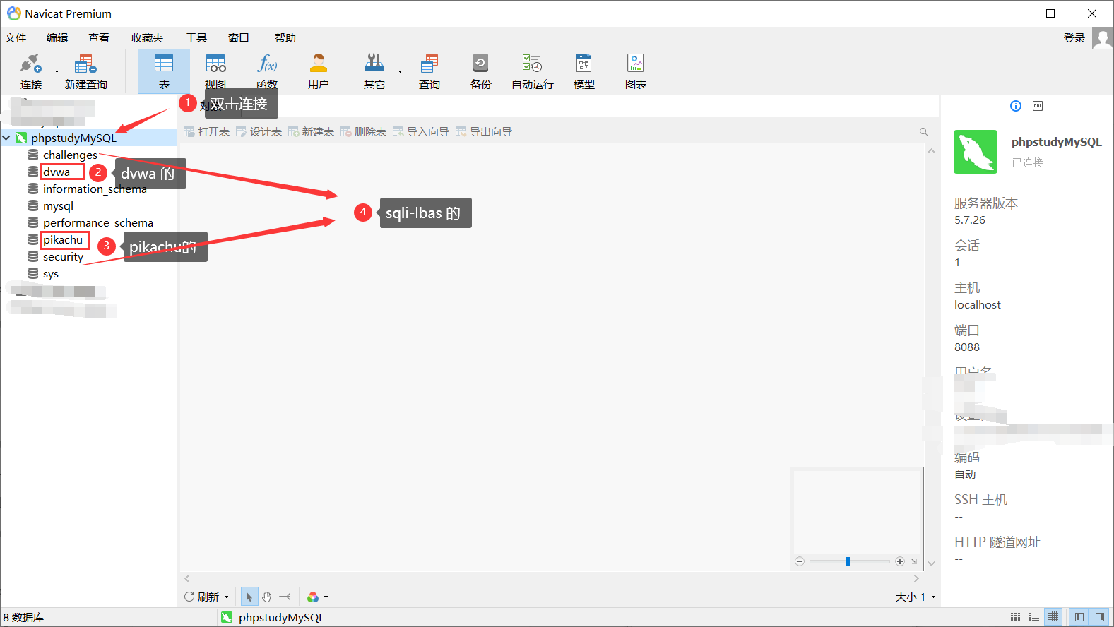
Task: Open the View (查看) menu
Action: [99, 37]
